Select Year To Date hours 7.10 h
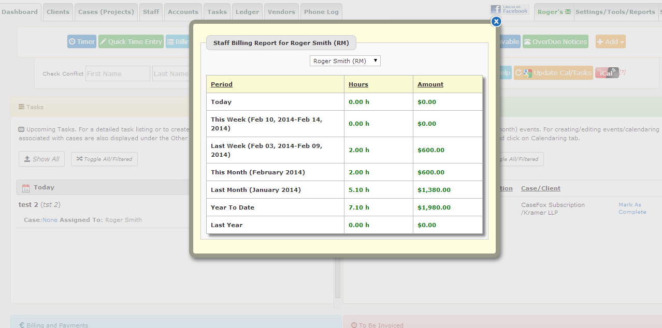Screen dimensions: 662x328 [359, 207]
